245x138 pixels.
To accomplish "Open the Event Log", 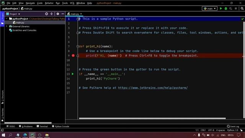I will (x=233, y=126).
